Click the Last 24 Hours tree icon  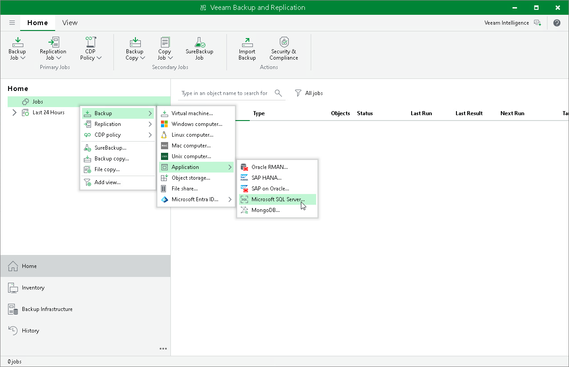click(x=26, y=112)
